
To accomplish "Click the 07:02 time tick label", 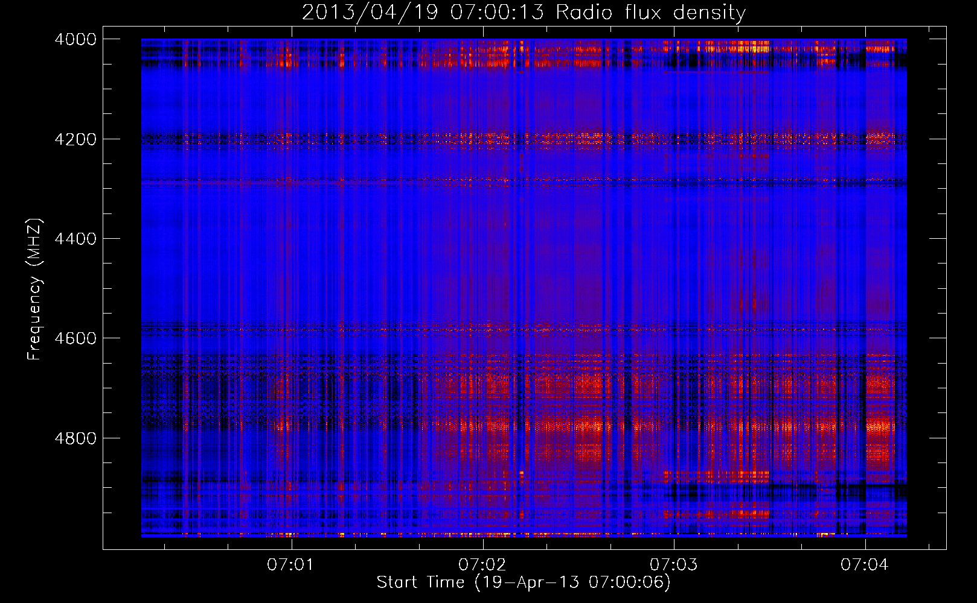I will click(482, 564).
